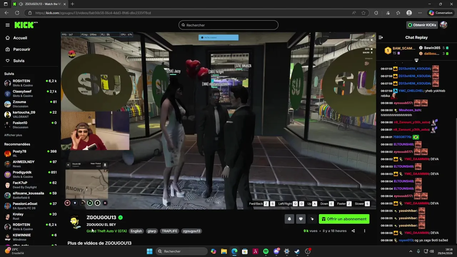Click the Kick search field

coord(228,25)
